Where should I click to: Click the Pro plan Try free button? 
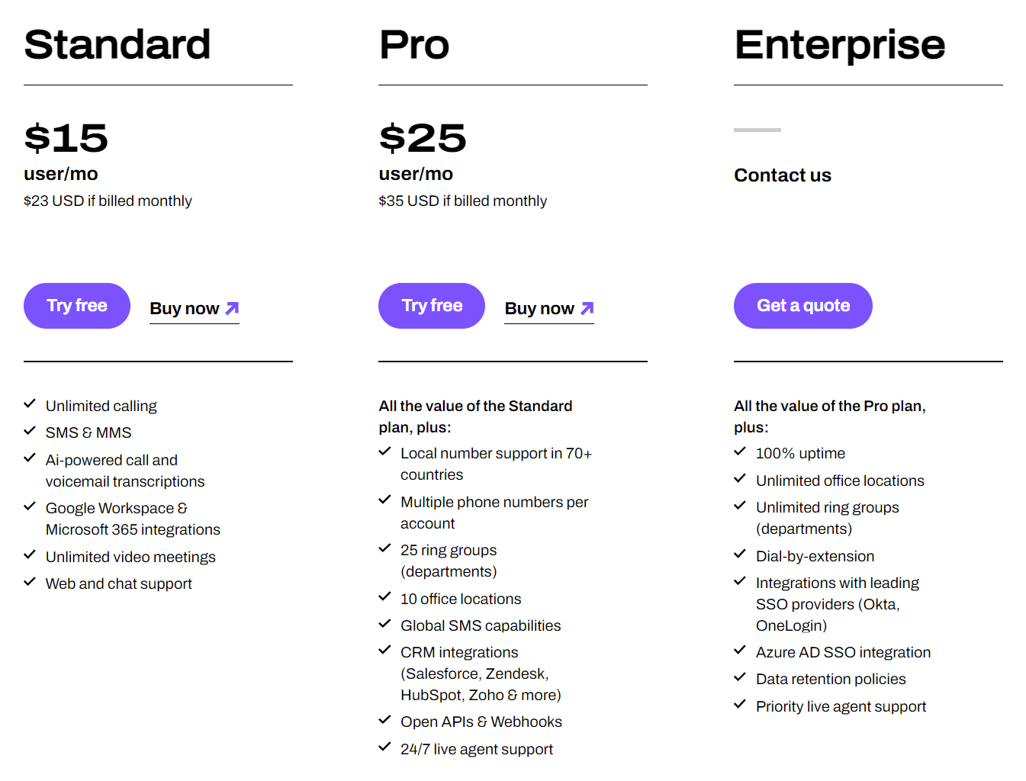pos(432,306)
